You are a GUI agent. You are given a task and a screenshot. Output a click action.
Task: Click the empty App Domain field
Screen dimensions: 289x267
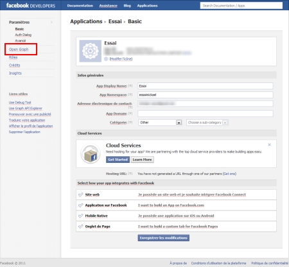206,113
